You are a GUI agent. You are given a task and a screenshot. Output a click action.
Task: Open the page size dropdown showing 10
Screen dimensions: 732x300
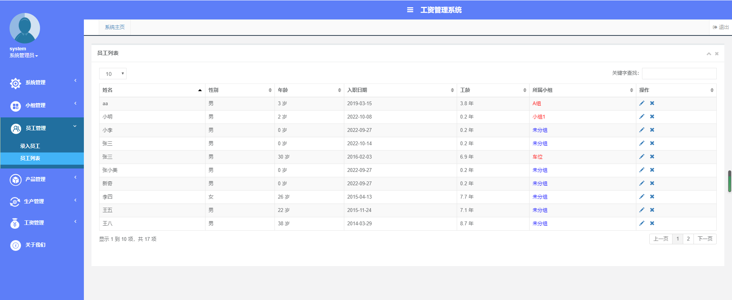(x=112, y=74)
